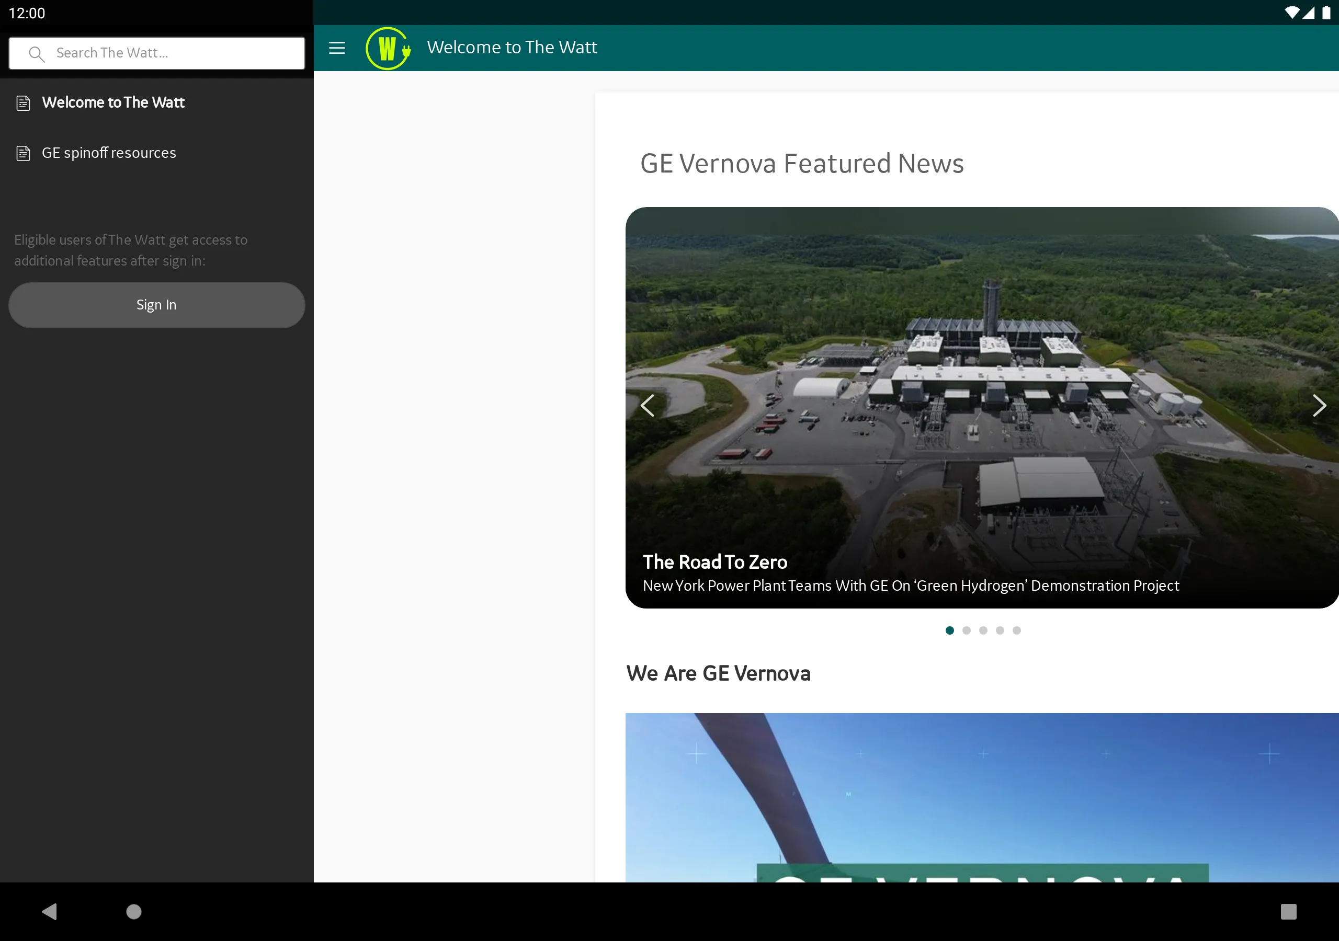This screenshot has height=941, width=1339.
Task: Tap the Android home button
Action: (x=134, y=911)
